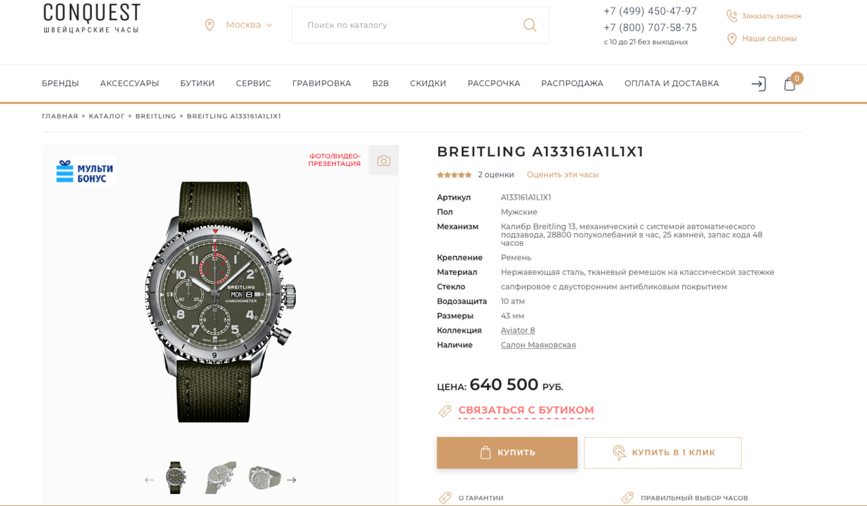Open the shopping bag cart icon
This screenshot has height=506, width=867.
pos(789,84)
